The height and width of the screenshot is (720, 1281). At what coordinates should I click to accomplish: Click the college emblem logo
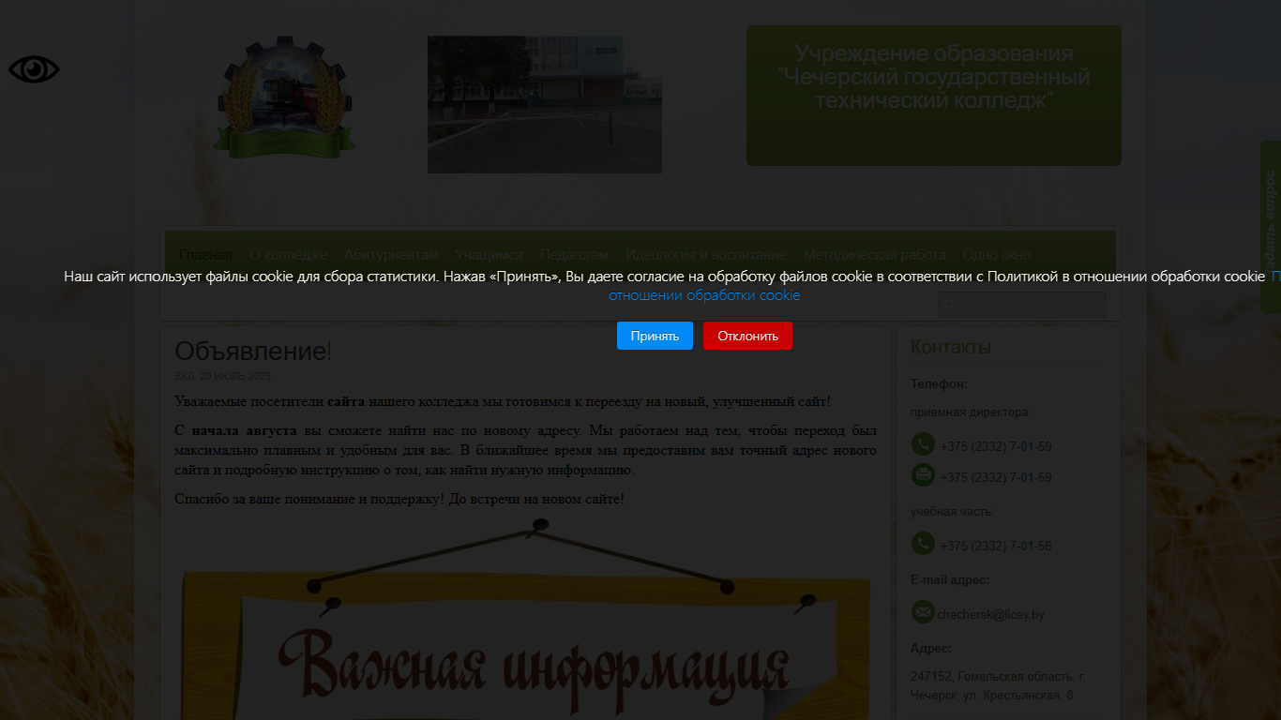click(x=286, y=97)
